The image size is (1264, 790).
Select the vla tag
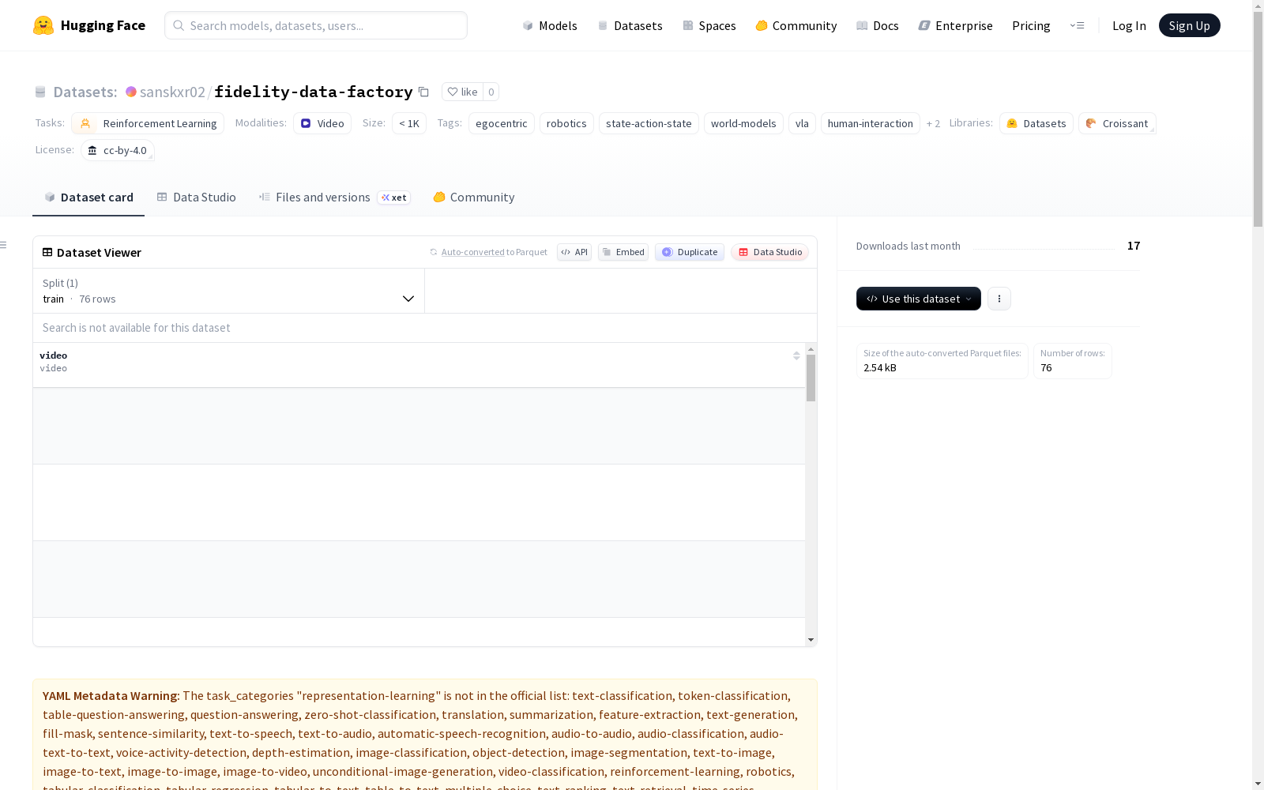(x=802, y=123)
